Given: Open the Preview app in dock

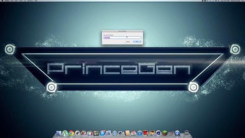Looking at the screenshot, I should click(x=108, y=133).
